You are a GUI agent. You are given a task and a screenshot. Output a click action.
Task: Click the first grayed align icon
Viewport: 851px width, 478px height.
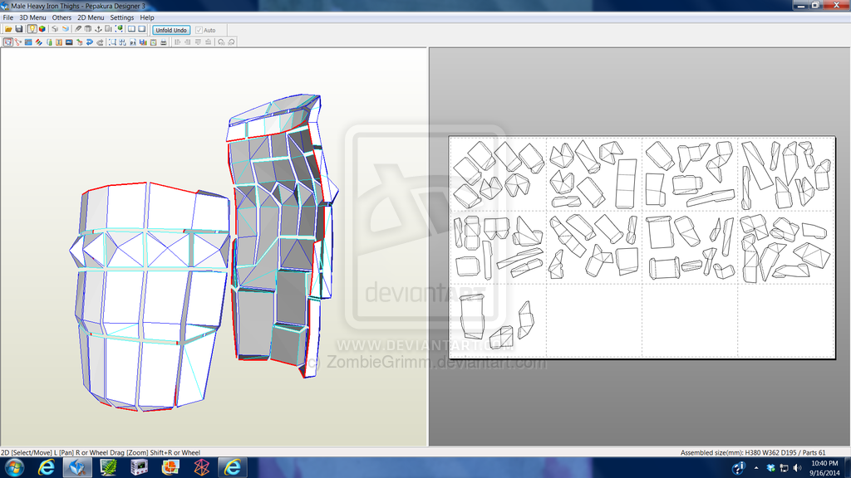click(177, 41)
